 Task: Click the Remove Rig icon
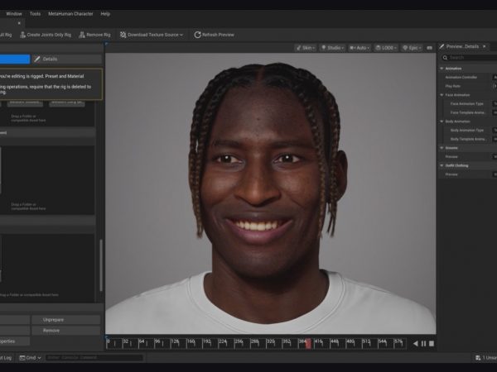click(82, 35)
